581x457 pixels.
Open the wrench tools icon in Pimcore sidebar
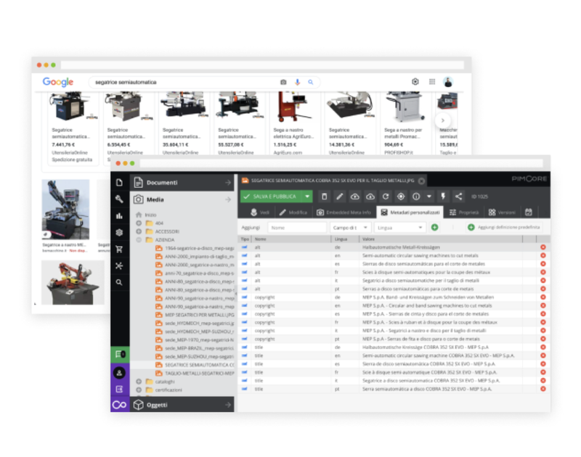pyautogui.click(x=119, y=199)
